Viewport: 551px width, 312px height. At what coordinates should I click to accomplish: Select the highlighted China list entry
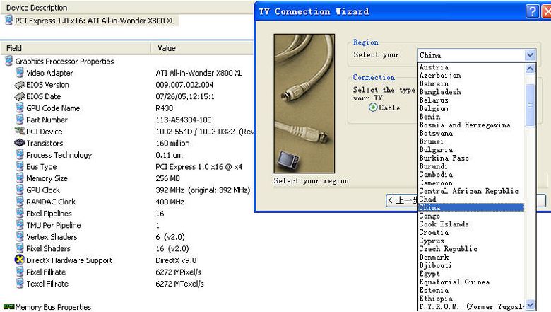click(x=471, y=207)
